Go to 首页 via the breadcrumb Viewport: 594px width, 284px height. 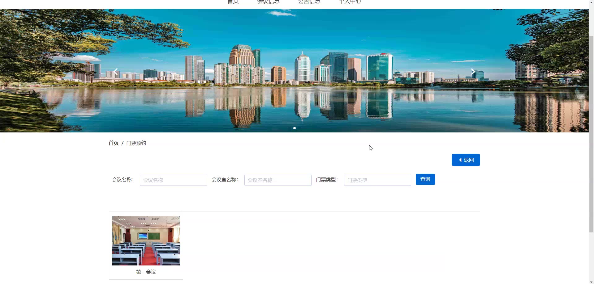(114, 143)
